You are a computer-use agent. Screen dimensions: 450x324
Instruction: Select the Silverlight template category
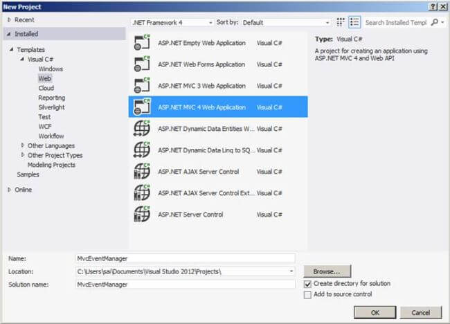(x=51, y=107)
